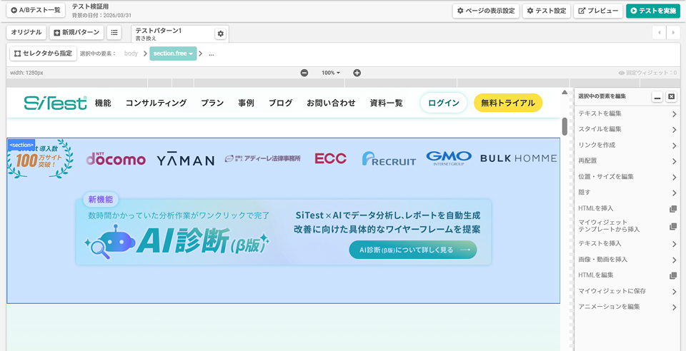Expand テキストを挿入 option

point(628,243)
